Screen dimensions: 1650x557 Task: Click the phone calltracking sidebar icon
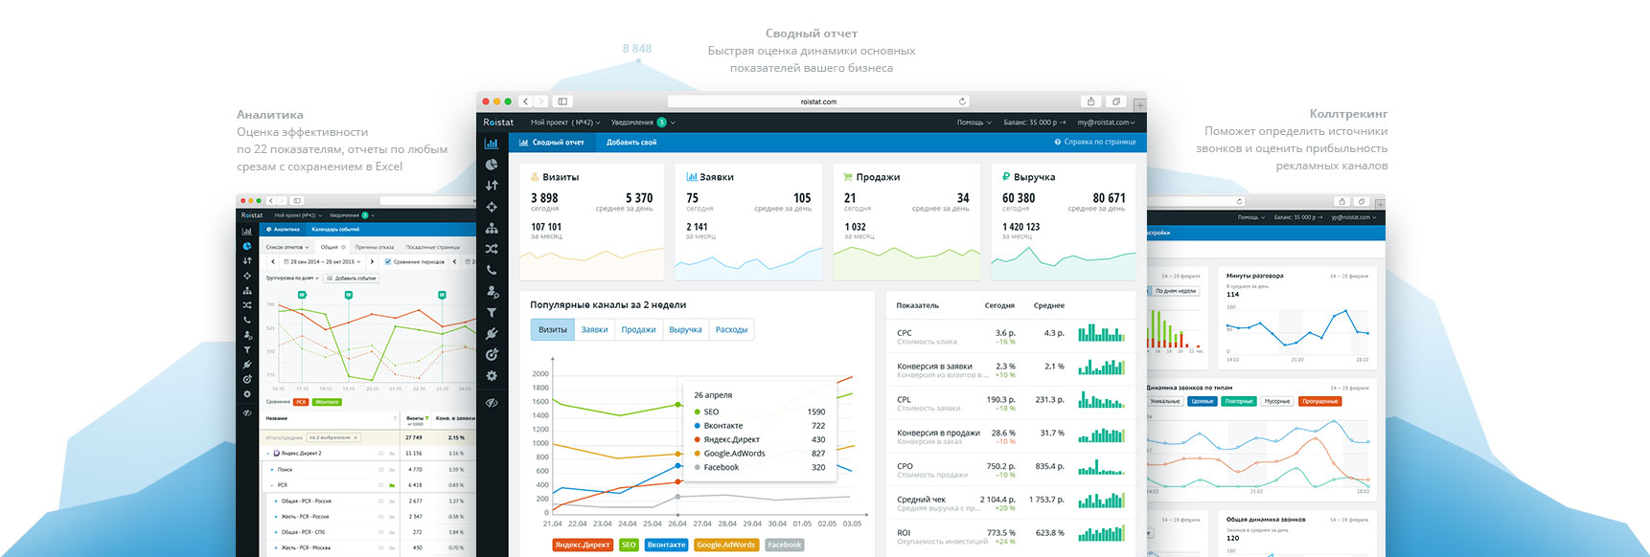click(x=492, y=271)
